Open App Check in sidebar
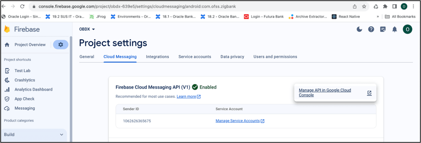Screen dimensions: 421x143 click(x=24, y=98)
